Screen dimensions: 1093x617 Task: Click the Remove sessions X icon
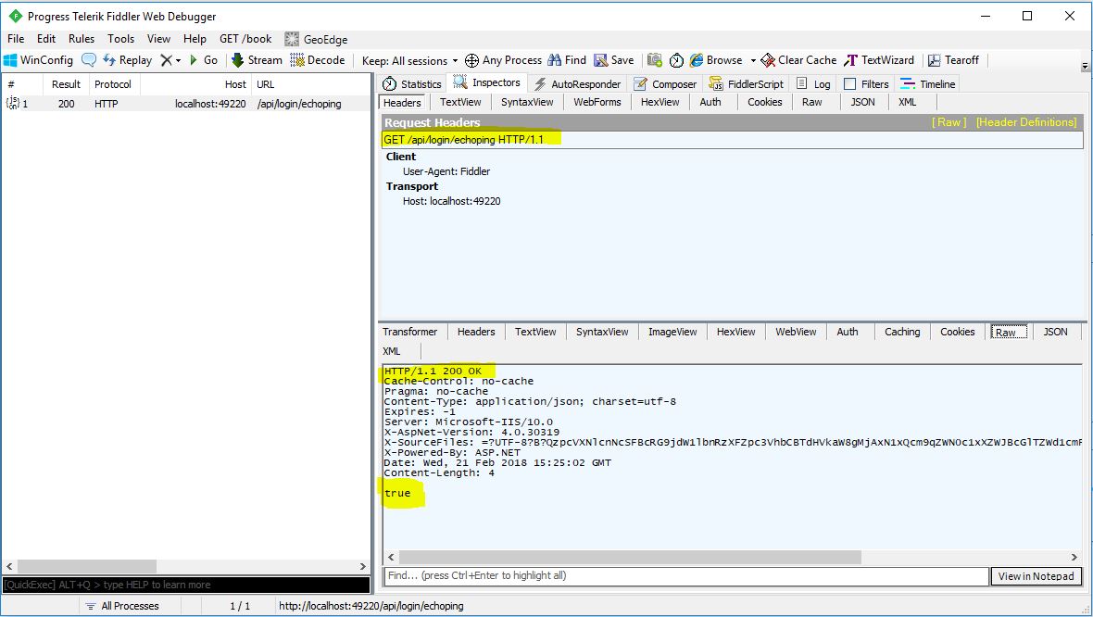coord(166,60)
